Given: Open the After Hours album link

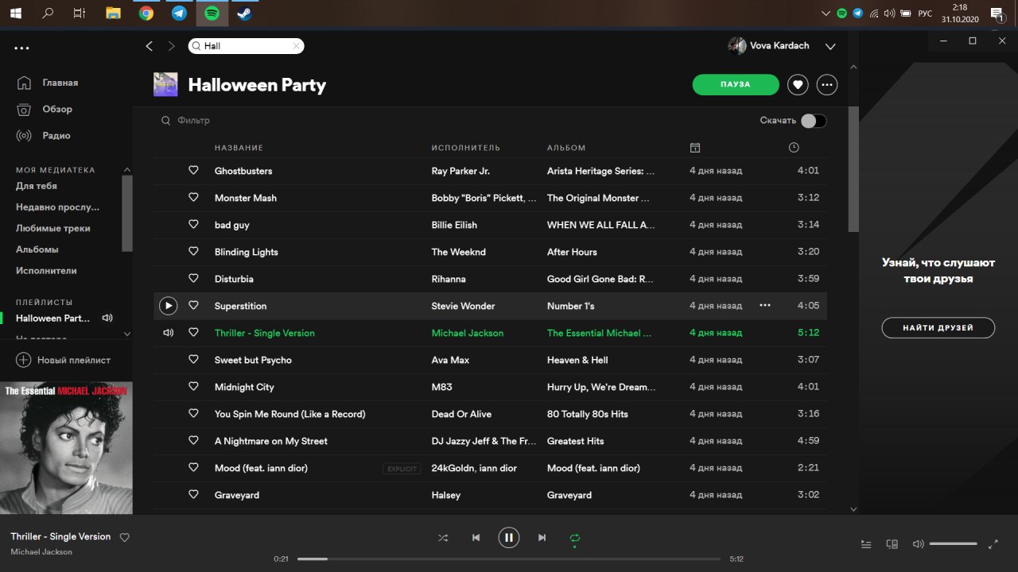Looking at the screenshot, I should coord(572,252).
